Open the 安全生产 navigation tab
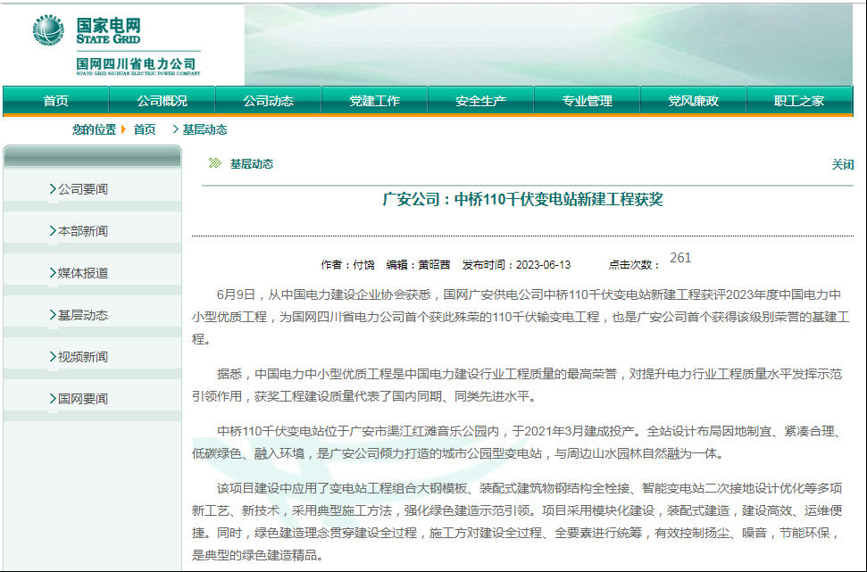 pyautogui.click(x=480, y=101)
